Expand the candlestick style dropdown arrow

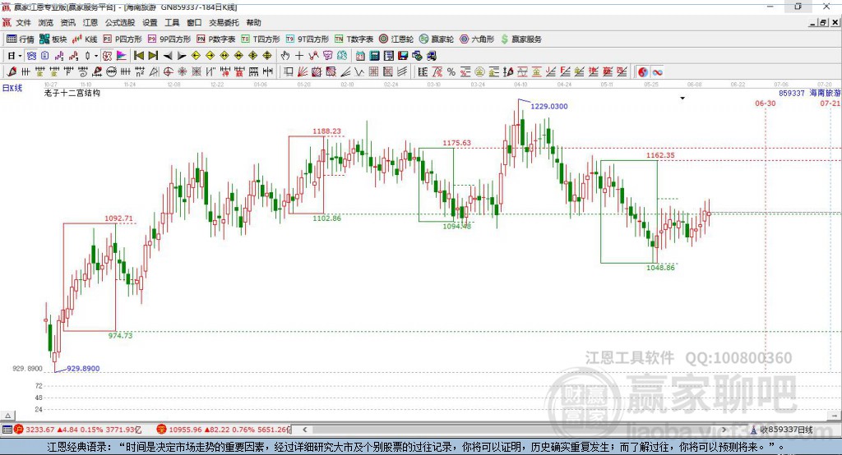pos(96,56)
